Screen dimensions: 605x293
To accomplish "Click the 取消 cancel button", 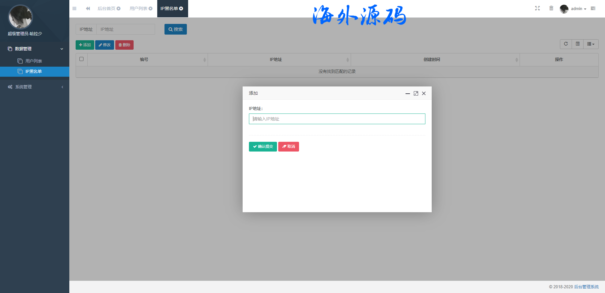I will pyautogui.click(x=288, y=146).
